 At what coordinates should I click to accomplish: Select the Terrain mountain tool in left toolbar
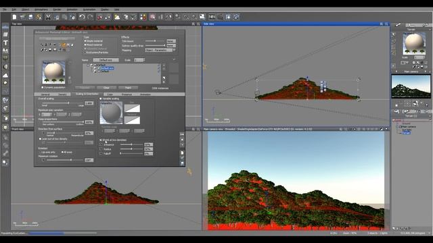(x=5, y=51)
